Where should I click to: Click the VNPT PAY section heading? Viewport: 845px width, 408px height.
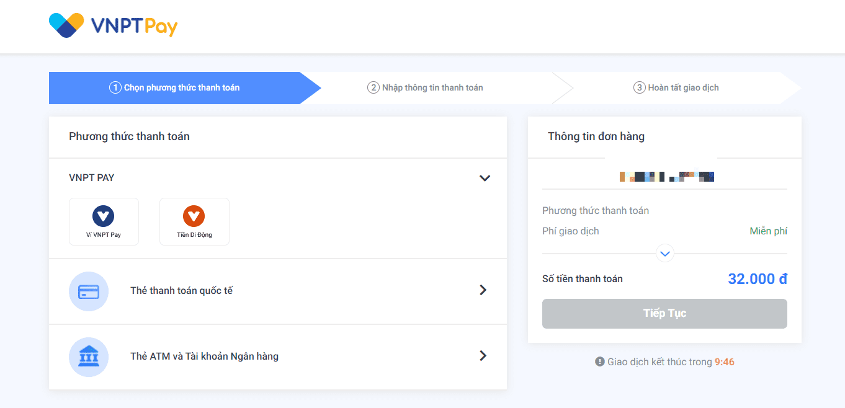pos(92,177)
